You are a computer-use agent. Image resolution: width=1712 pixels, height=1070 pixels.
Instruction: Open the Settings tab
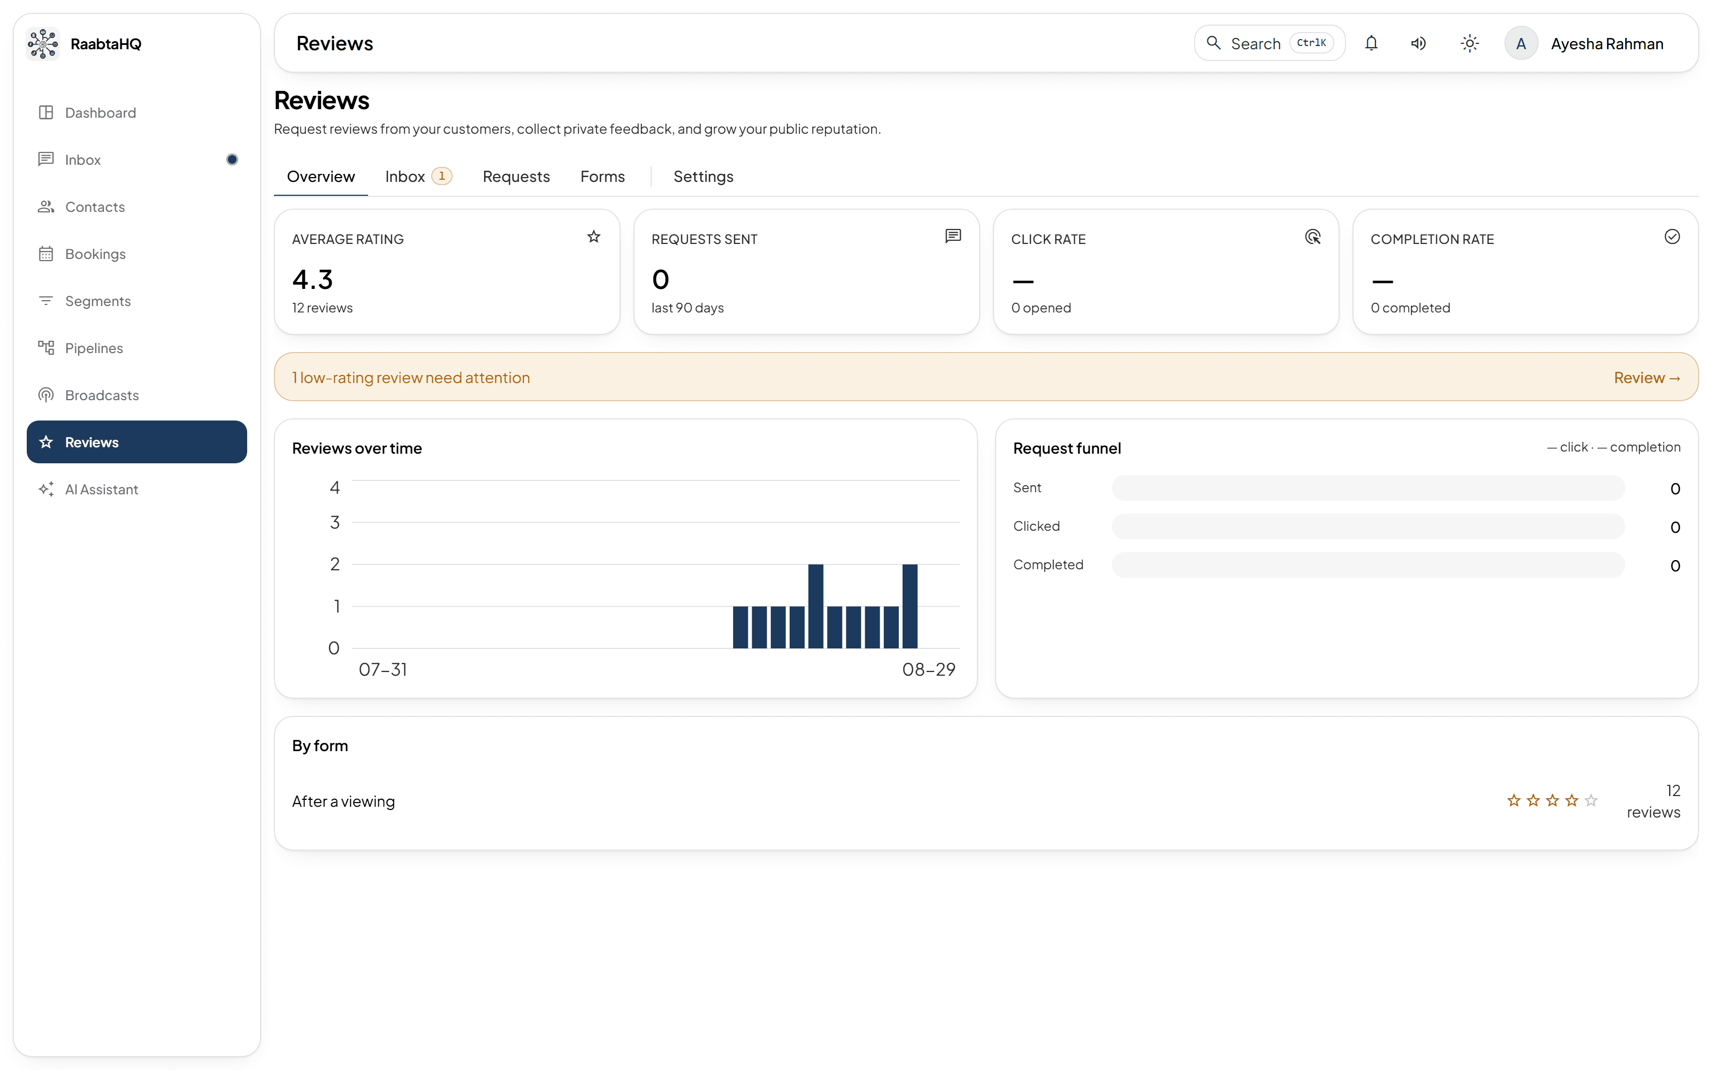click(703, 176)
